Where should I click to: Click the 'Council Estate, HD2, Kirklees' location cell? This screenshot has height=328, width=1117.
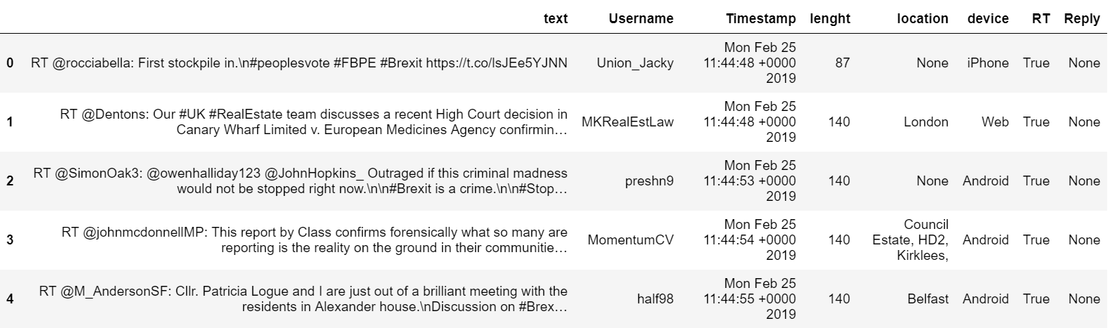click(911, 240)
